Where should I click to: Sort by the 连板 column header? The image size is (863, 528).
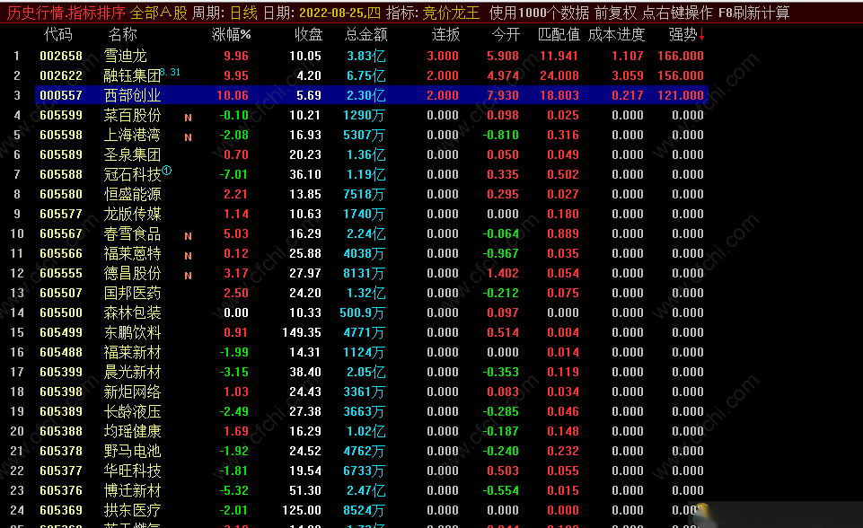pos(445,35)
